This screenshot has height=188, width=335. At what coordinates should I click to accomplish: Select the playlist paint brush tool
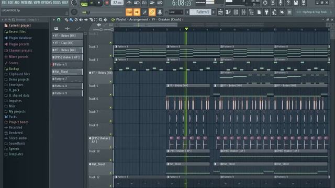tap(71, 20)
